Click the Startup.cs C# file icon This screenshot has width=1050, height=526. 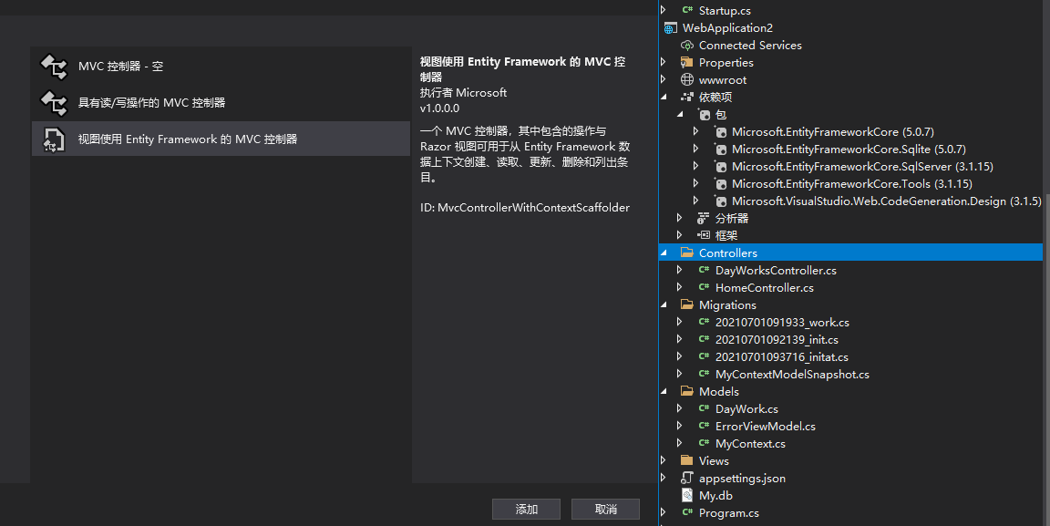pyautogui.click(x=687, y=10)
